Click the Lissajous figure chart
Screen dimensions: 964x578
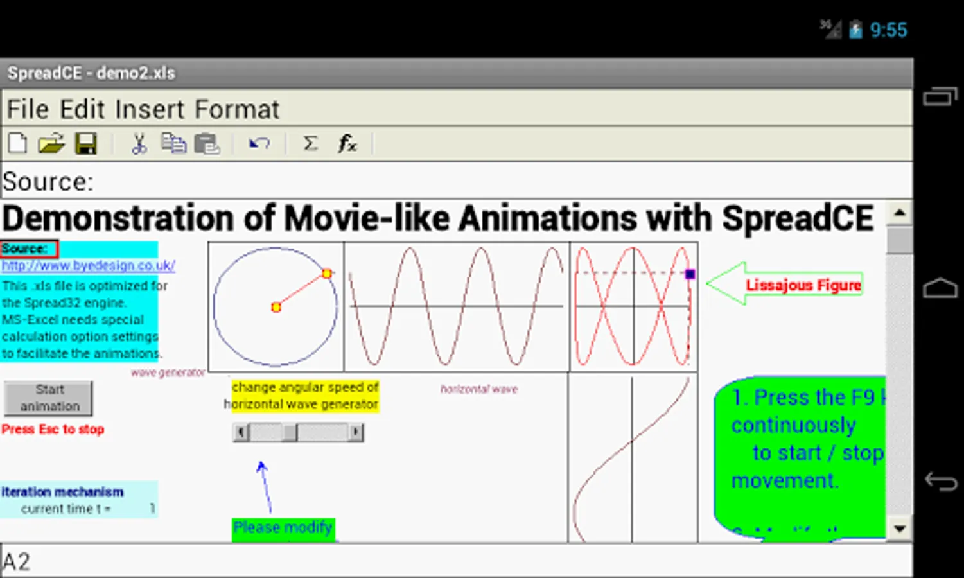pyautogui.click(x=633, y=306)
